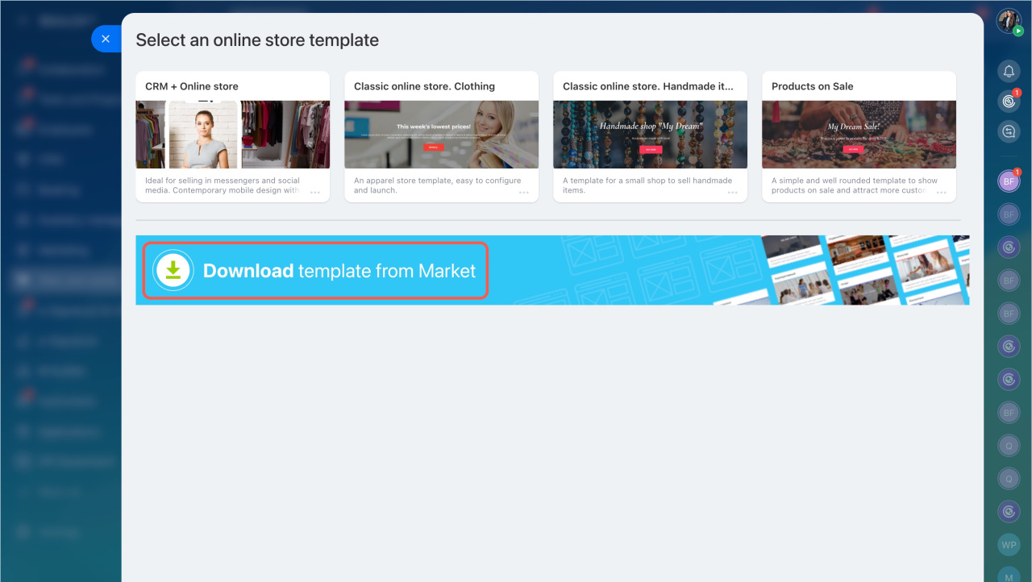The width and height of the screenshot is (1032, 582).
Task: Open the spiral icon with red badge
Action: pos(1009,101)
